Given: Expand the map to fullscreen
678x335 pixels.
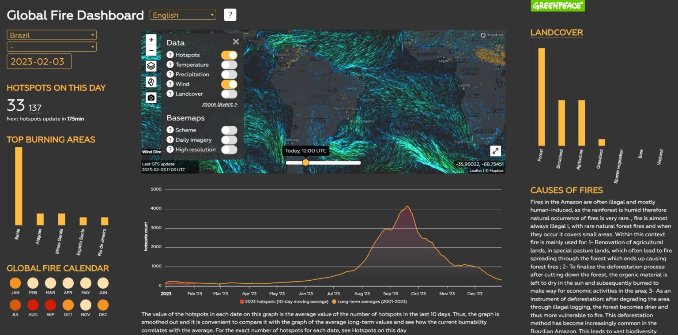Looking at the screenshot, I should (x=495, y=151).
